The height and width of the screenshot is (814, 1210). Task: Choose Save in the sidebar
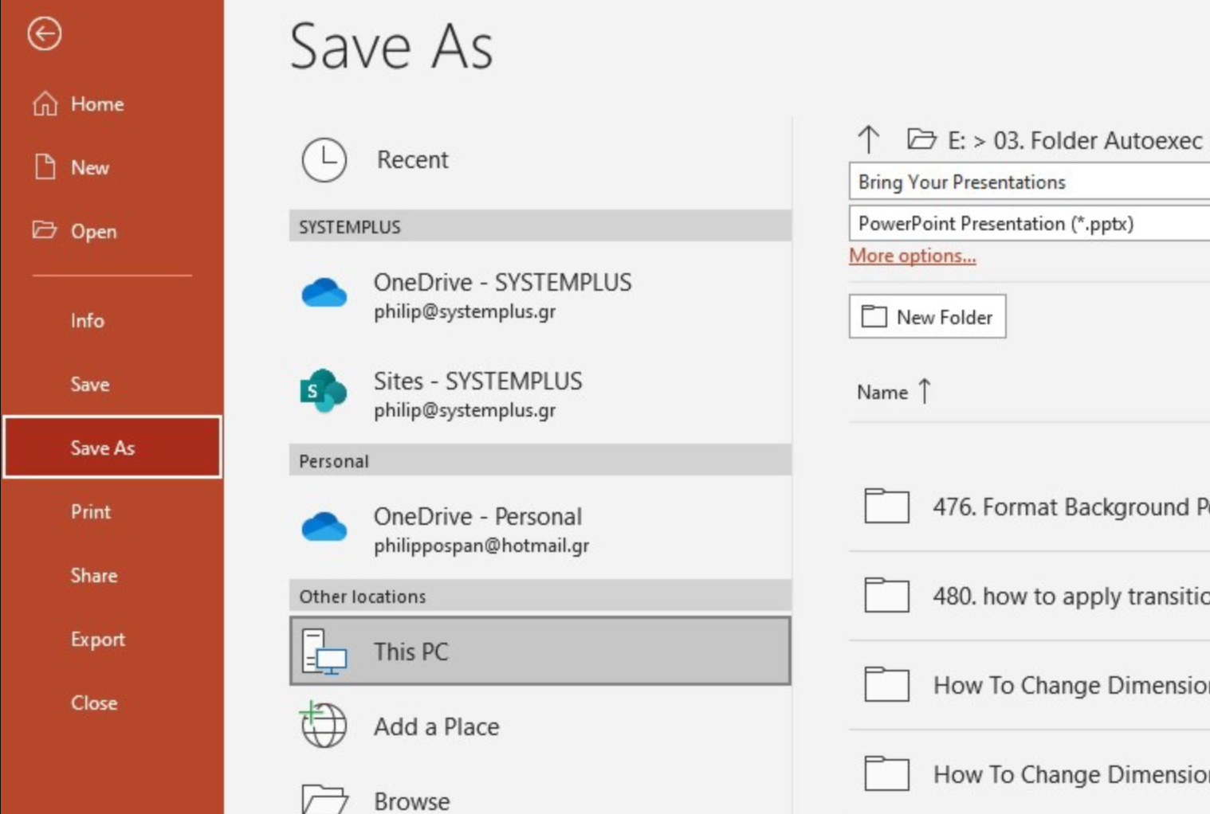pyautogui.click(x=112, y=384)
